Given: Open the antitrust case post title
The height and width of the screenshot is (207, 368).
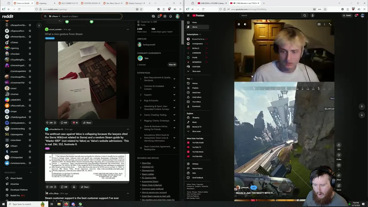Looking at the screenshot, I should (x=87, y=139).
